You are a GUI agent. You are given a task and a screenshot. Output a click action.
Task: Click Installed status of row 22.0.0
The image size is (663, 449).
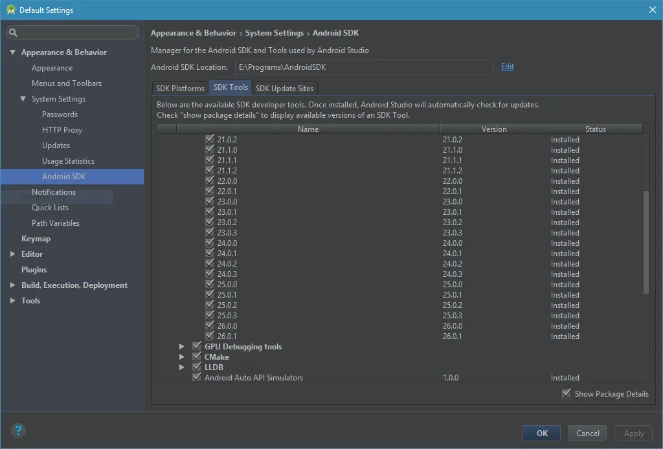tap(565, 181)
